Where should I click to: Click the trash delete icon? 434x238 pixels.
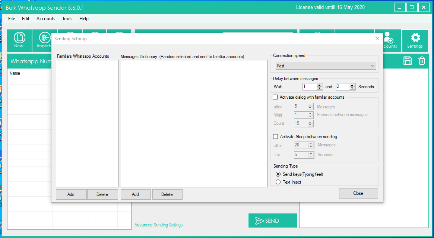pyautogui.click(x=421, y=61)
